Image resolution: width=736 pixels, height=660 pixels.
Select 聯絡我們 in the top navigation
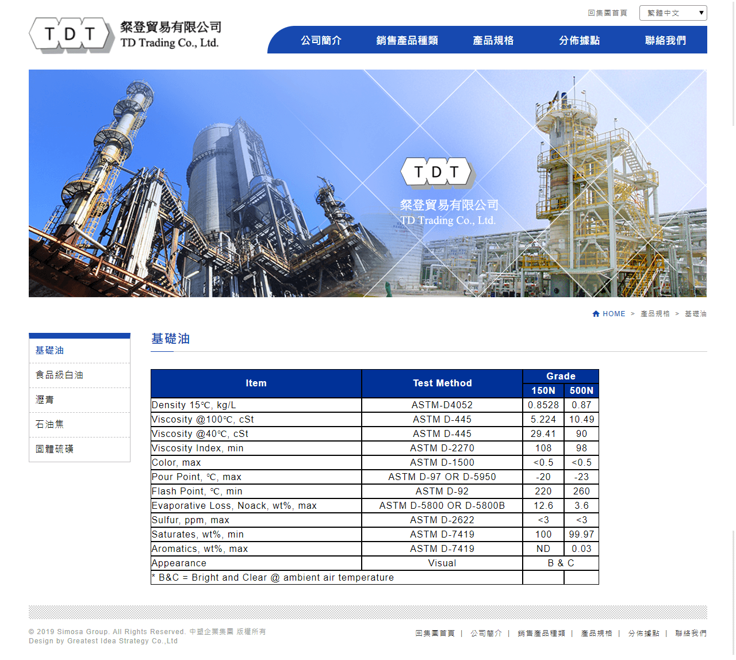(665, 40)
